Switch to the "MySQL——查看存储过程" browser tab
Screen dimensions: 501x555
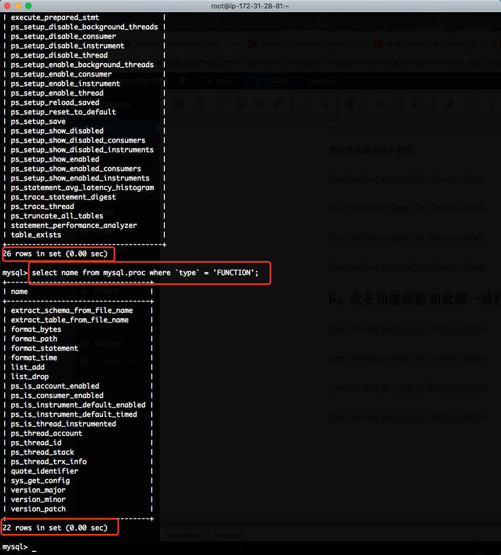click(x=299, y=44)
